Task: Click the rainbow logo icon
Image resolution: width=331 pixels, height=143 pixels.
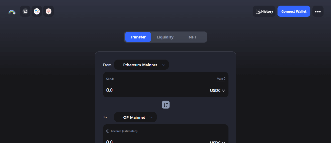Action: (x=12, y=12)
